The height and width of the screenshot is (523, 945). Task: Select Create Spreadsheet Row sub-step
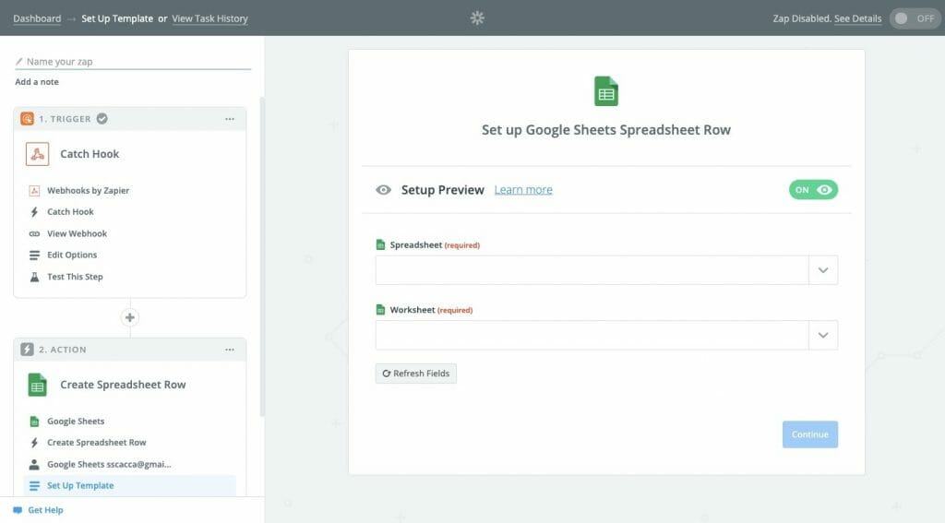pyautogui.click(x=97, y=443)
